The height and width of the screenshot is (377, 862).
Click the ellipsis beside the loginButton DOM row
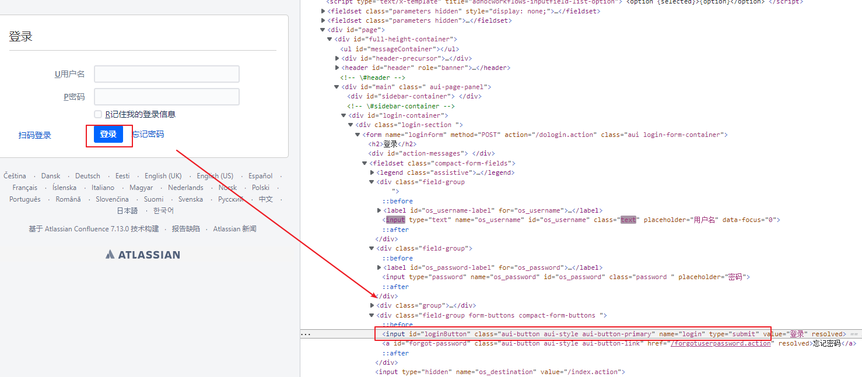(306, 334)
